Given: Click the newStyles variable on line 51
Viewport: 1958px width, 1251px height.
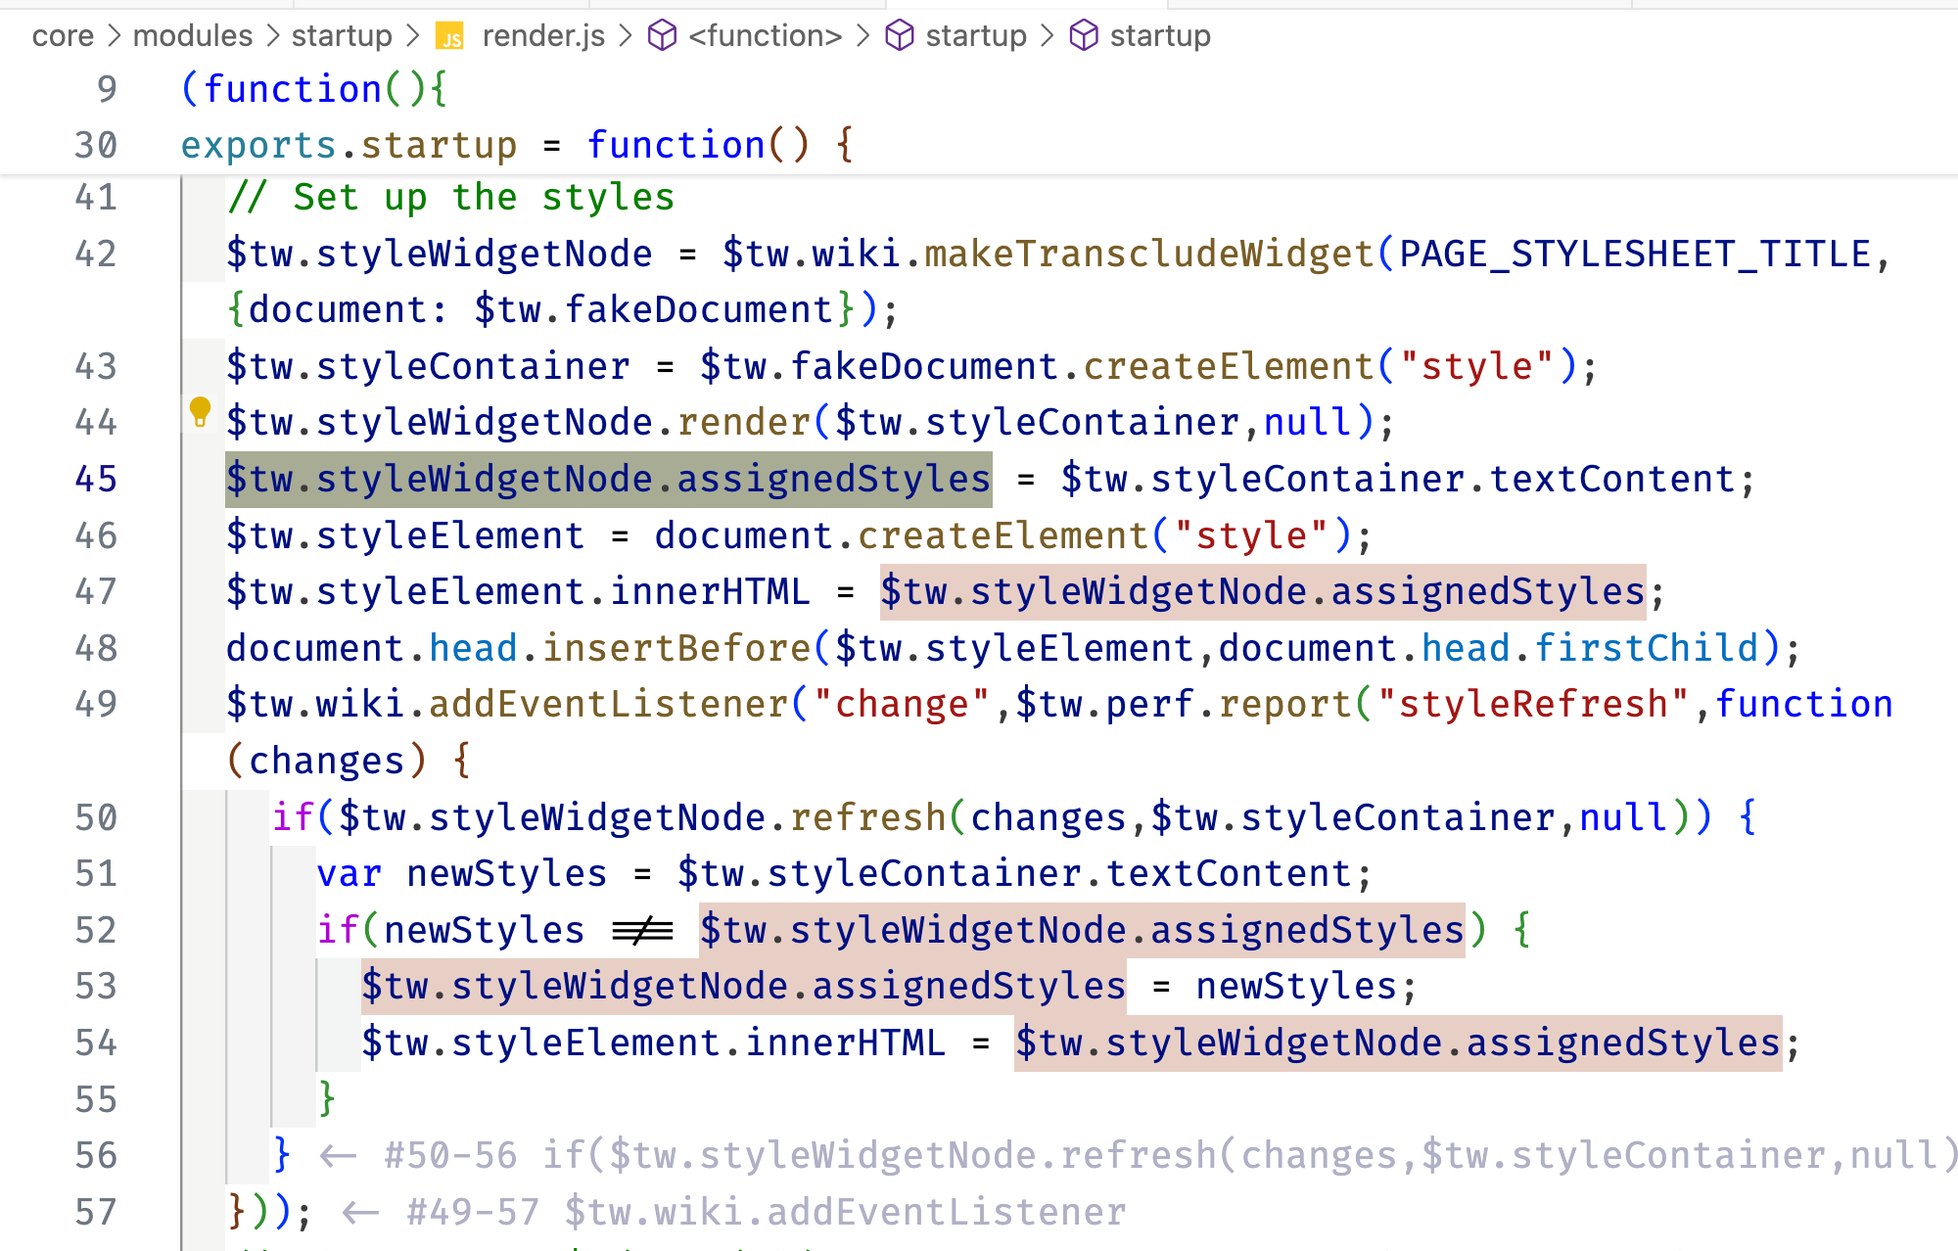Looking at the screenshot, I should click(x=506, y=874).
